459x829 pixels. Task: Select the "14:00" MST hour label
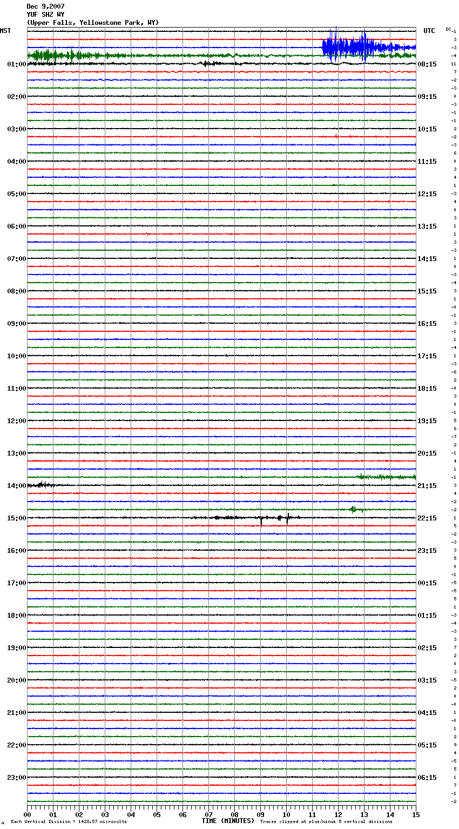(x=17, y=486)
